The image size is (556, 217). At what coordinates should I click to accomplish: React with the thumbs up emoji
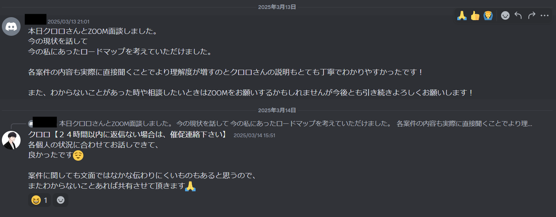coord(475,16)
